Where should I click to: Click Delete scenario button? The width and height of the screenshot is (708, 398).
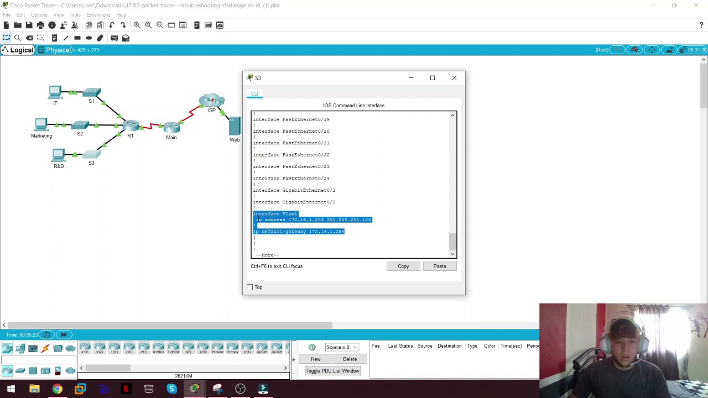(350, 359)
